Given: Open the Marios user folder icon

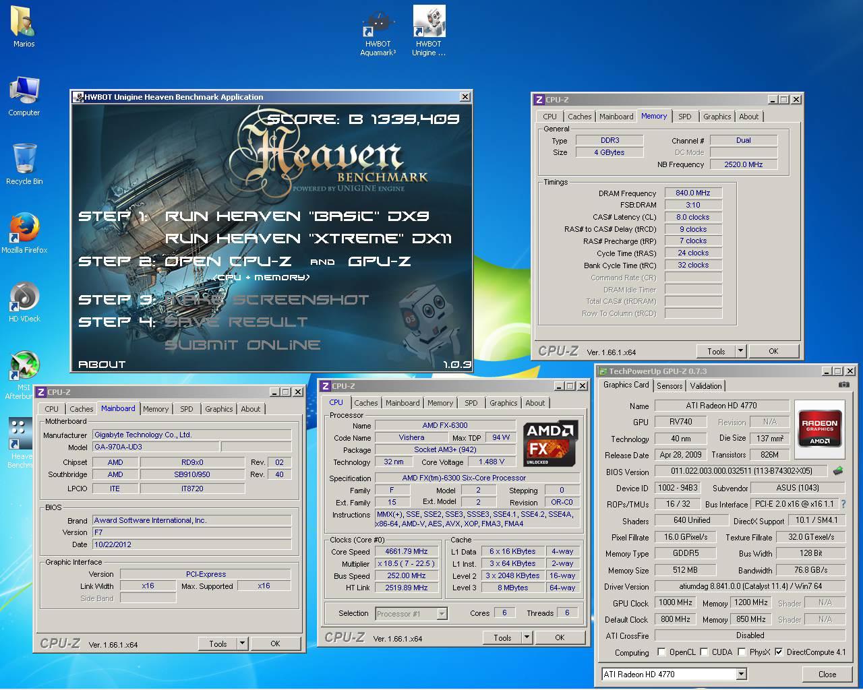Looking at the screenshot, I should click(24, 27).
